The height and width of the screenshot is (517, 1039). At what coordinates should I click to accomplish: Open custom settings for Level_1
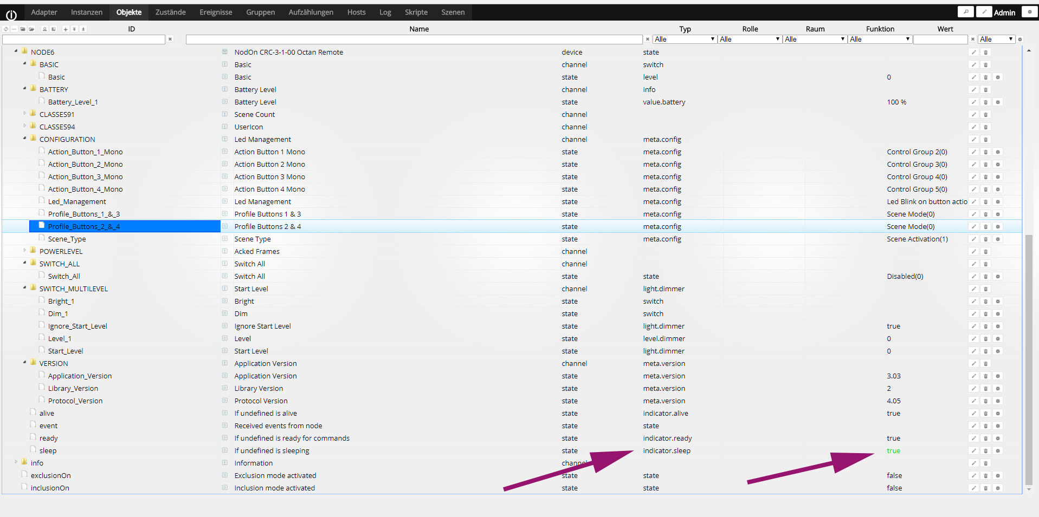(998, 339)
